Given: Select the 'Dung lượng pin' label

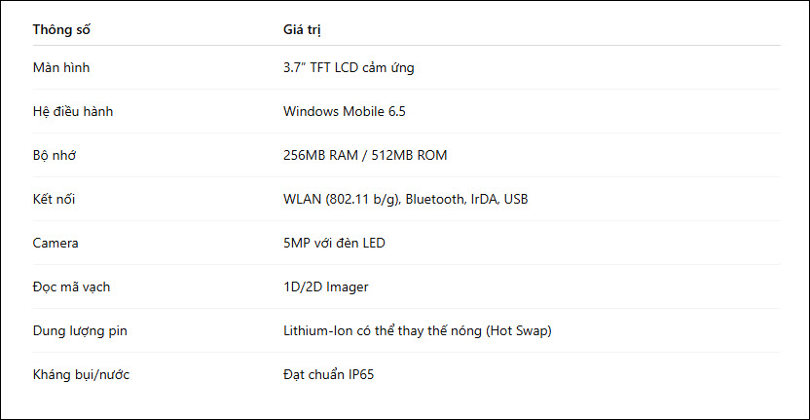Looking at the screenshot, I should (80, 331).
